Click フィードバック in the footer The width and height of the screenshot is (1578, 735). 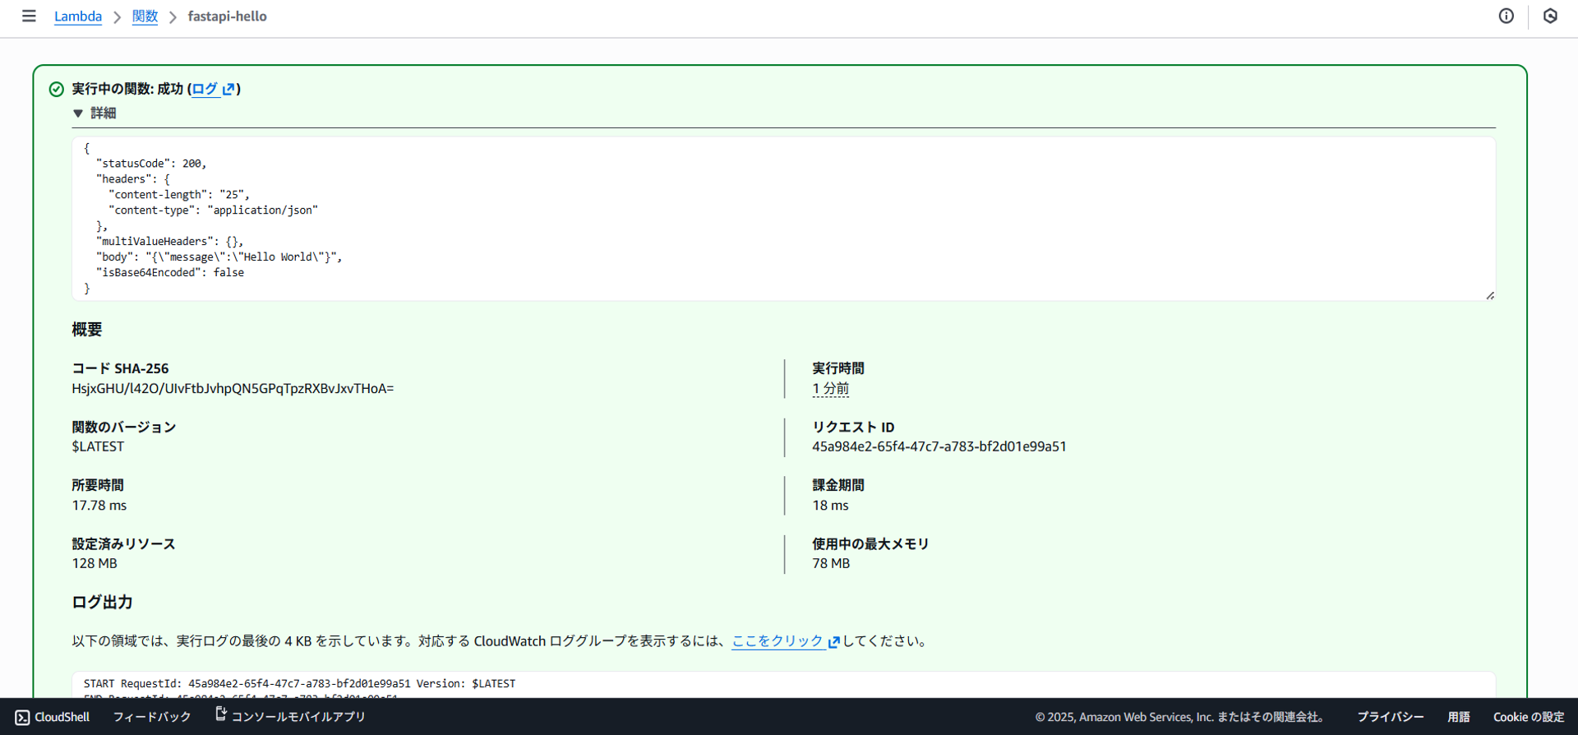pos(152,717)
